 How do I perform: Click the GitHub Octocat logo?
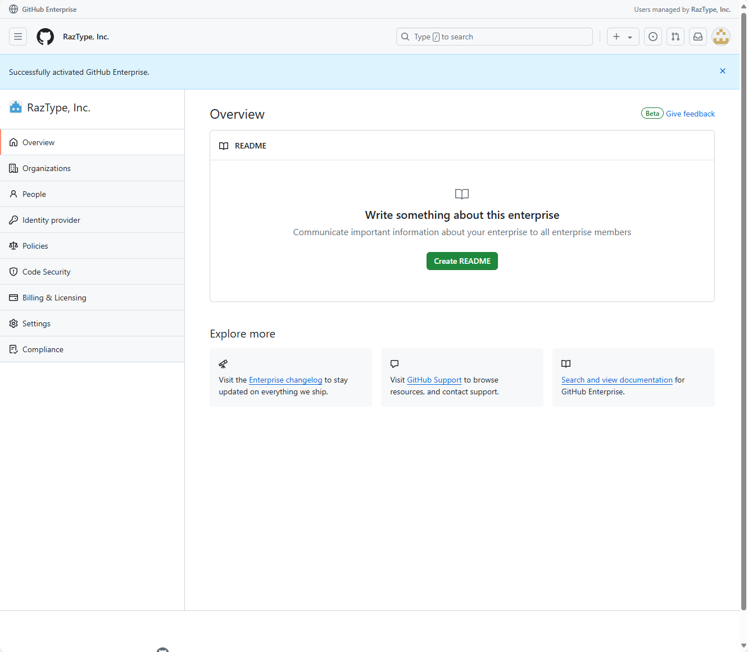46,37
